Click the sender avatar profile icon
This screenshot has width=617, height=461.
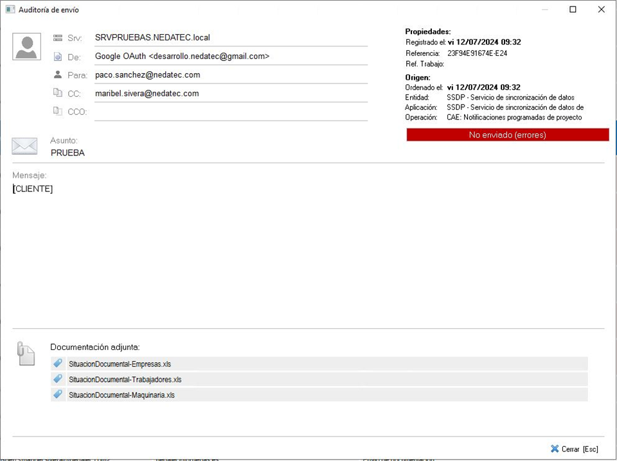tap(26, 47)
